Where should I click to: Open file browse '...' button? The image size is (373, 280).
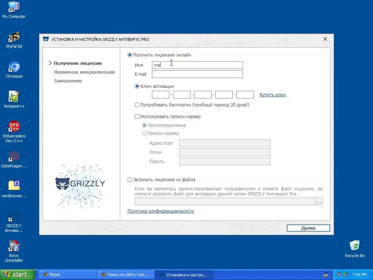point(319,201)
